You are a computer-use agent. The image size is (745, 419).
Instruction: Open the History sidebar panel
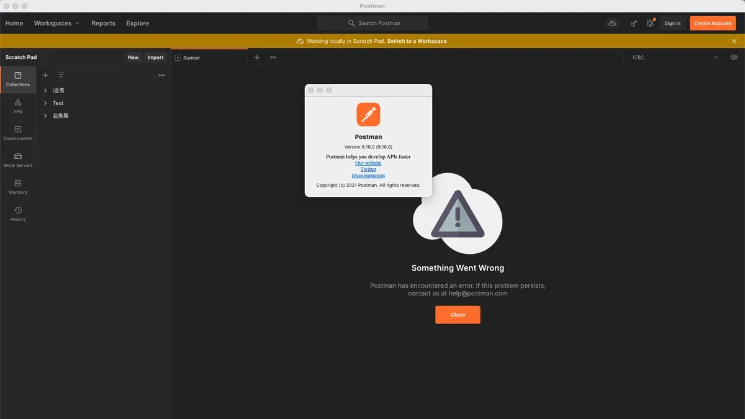pos(18,214)
